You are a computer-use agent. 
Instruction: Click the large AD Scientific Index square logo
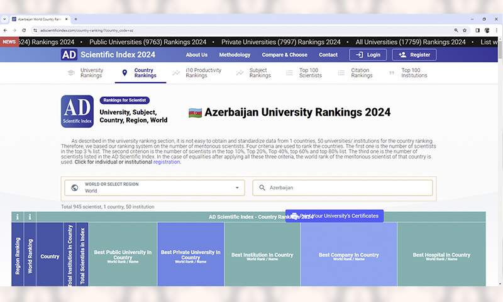click(x=77, y=111)
